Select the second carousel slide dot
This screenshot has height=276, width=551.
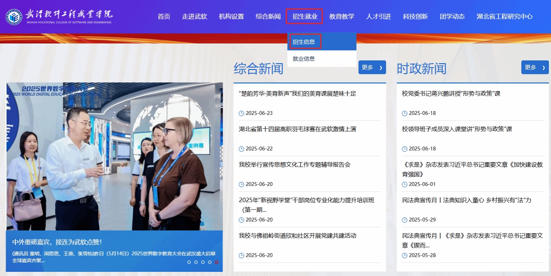[196, 262]
